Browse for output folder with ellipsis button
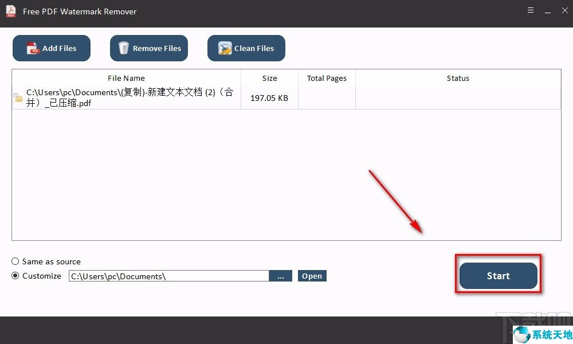 280,276
